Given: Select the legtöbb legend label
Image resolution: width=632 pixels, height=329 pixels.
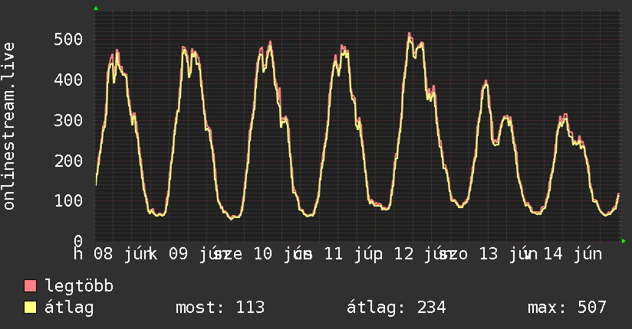Looking at the screenshot, I should tap(79, 286).
